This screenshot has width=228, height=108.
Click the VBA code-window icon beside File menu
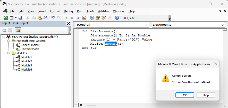click(x=5, y=11)
